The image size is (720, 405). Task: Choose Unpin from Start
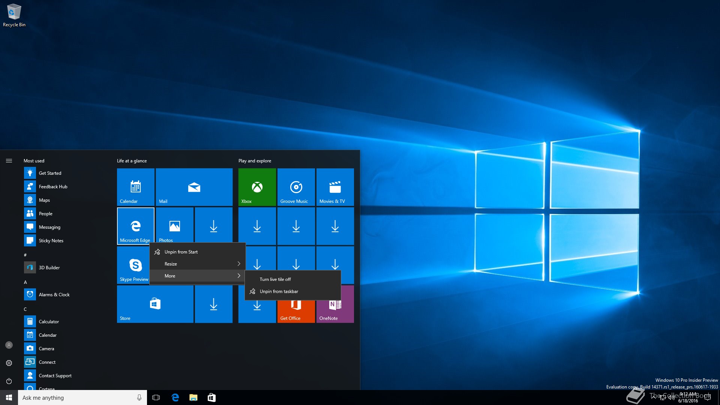[x=181, y=252]
